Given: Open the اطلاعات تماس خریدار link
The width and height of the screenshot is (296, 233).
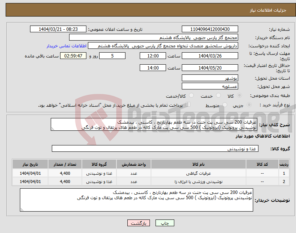Looking at the screenshot, I should [x=66, y=46].
